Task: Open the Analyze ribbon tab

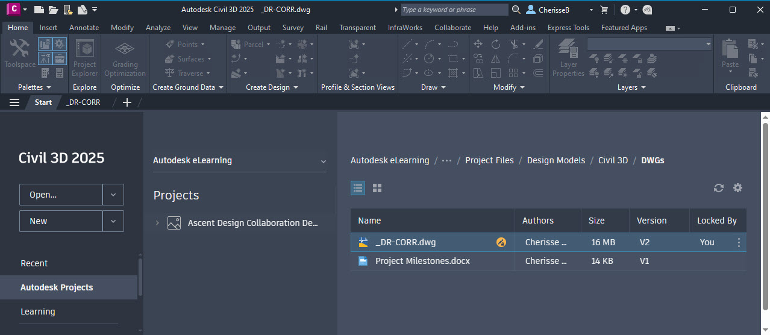Action: [x=158, y=28]
